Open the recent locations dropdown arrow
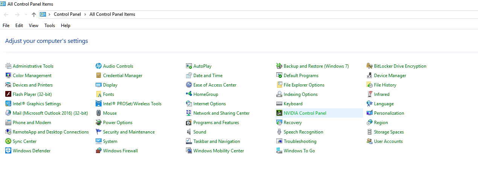 click(x=26, y=15)
